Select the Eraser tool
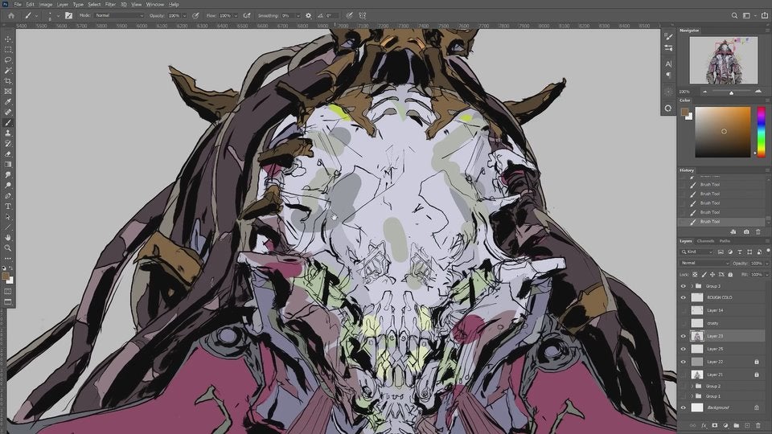The height and width of the screenshot is (434, 772). click(x=8, y=154)
